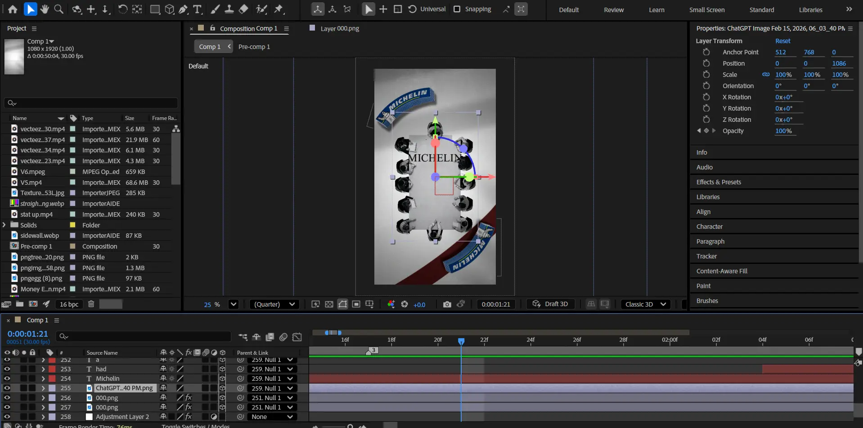Select the Zoom tool in toolbar

tap(58, 9)
